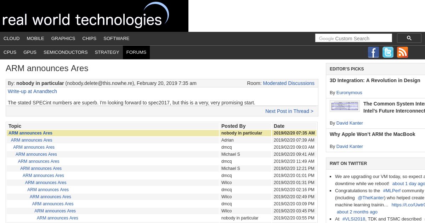Screen dimensions: 425x223
Task: Open the CHIPS menu item
Action: (89, 39)
